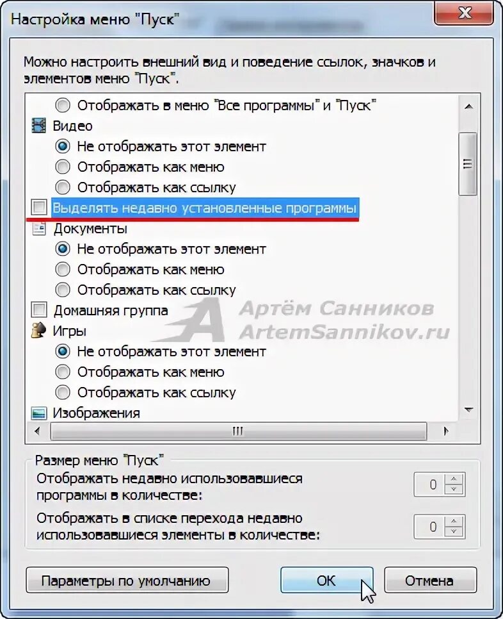
Task: Click the horizontal scroll right arrow
Action: click(446, 431)
